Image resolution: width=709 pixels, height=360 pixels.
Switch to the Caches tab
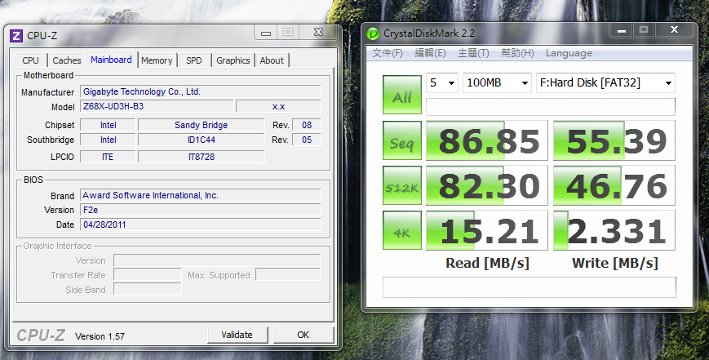point(66,60)
